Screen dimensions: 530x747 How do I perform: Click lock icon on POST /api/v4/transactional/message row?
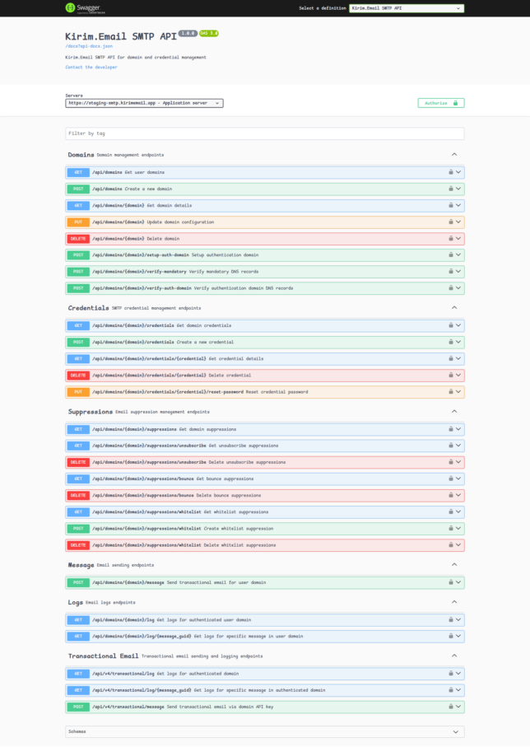tap(450, 707)
